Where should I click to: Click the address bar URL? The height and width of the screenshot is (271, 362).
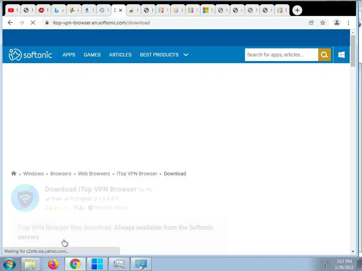(x=101, y=23)
